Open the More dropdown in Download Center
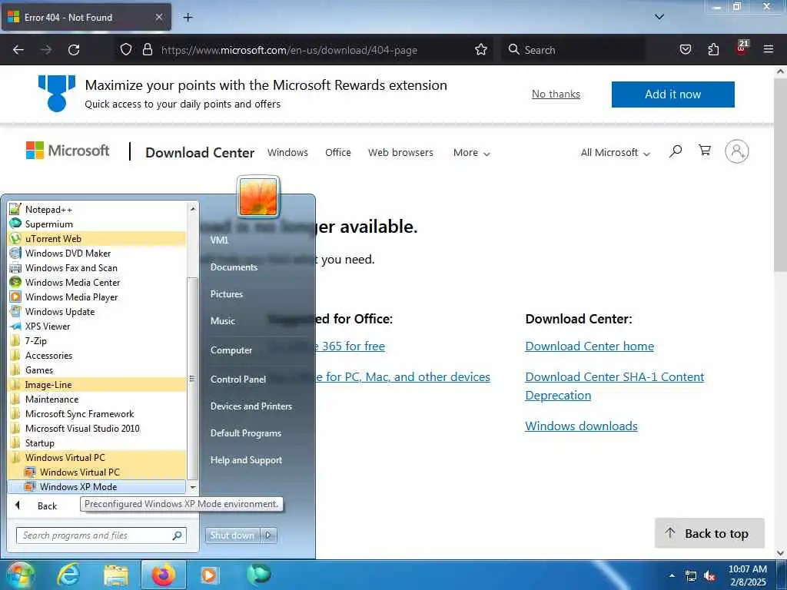This screenshot has width=787, height=590. tap(471, 153)
